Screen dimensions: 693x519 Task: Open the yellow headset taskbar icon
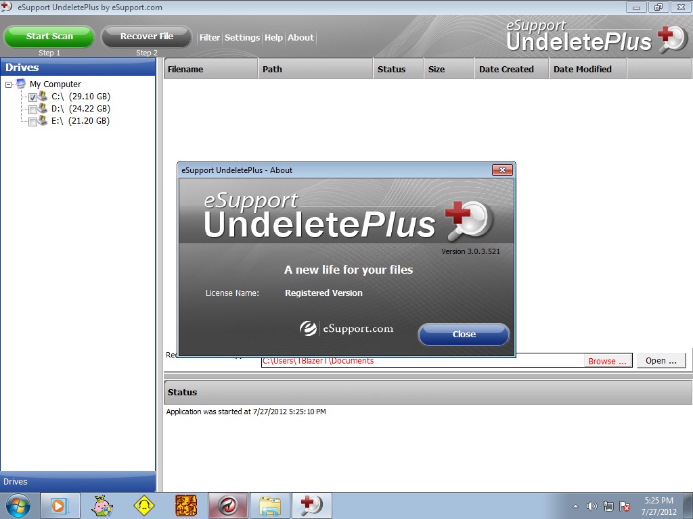pyautogui.click(x=143, y=505)
